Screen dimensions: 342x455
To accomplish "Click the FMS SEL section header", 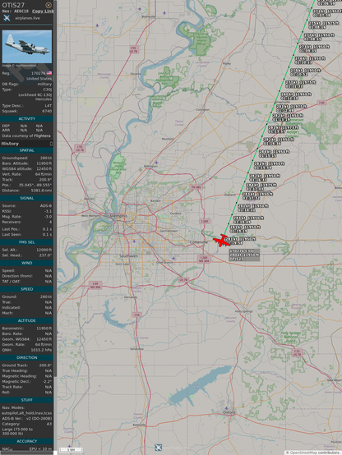I will click(27, 242).
